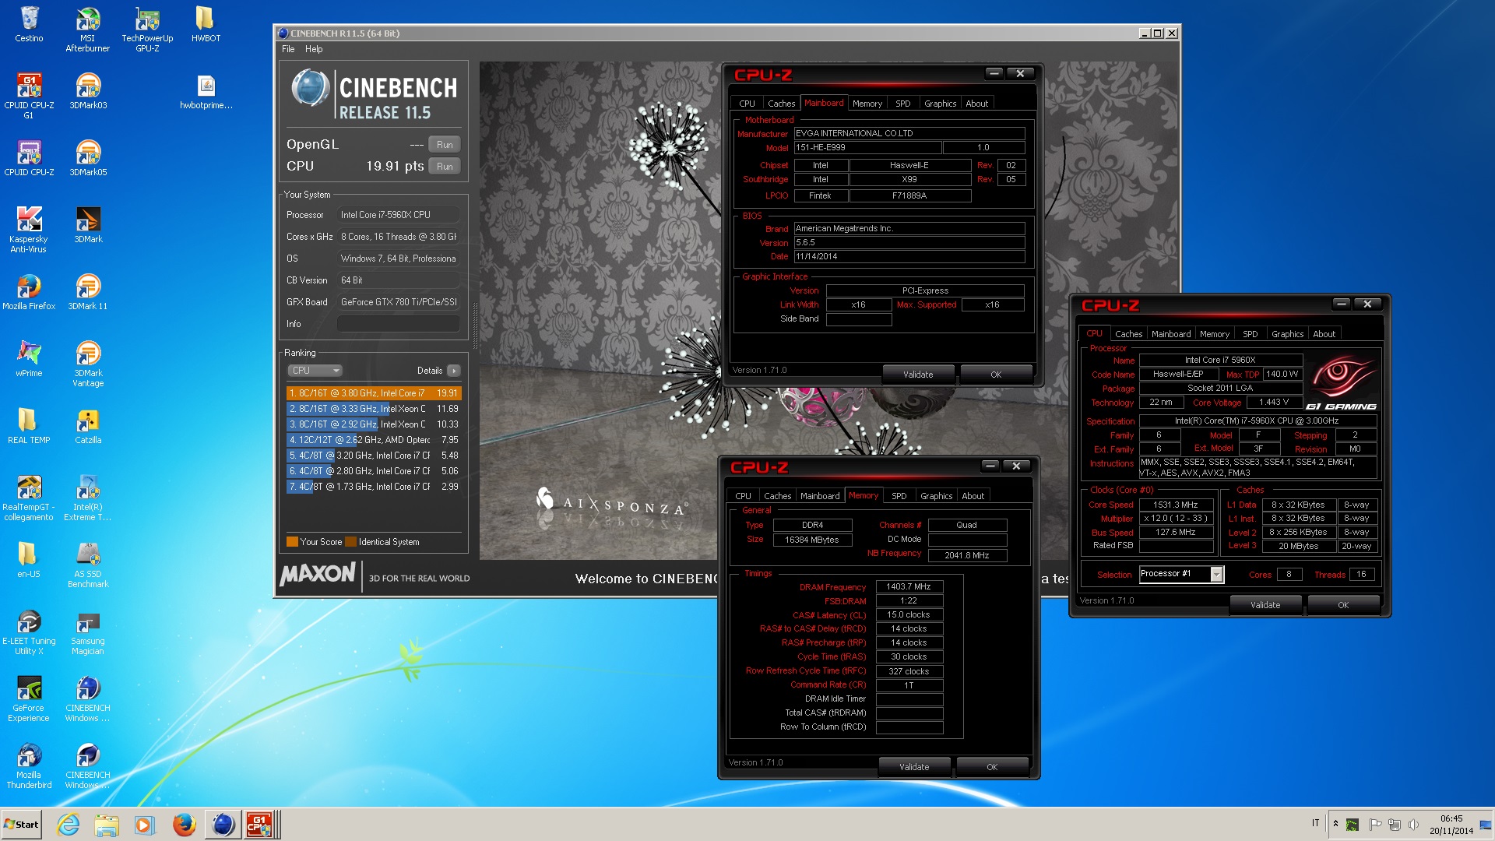Click the DRAM Frequency 1403.7 MHz value
The width and height of the screenshot is (1495, 841).
click(x=909, y=587)
